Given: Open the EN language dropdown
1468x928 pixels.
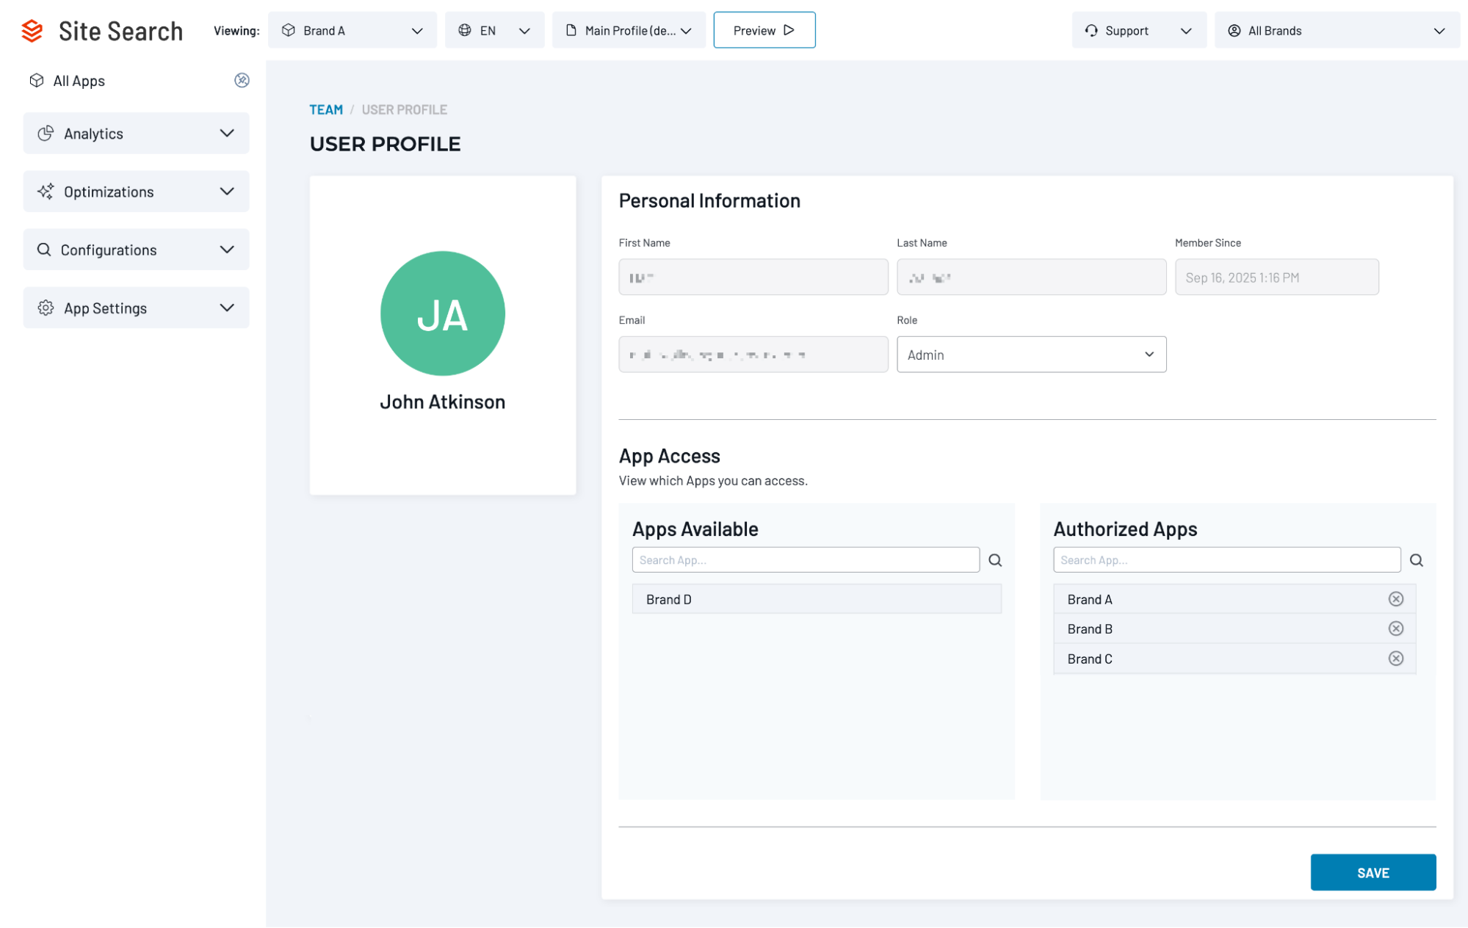Looking at the screenshot, I should [495, 30].
